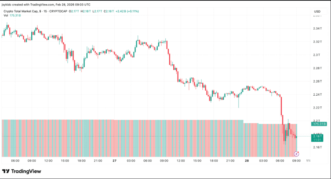Open the Crypto Total Market Cap symbol title

coord(21,11)
